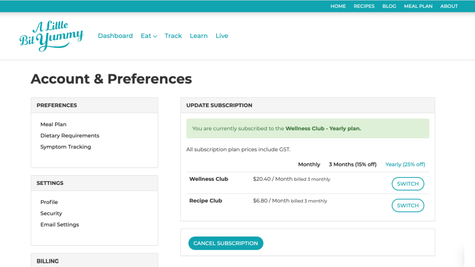Go to Email Settings
The image size is (475, 267).
[x=59, y=225]
